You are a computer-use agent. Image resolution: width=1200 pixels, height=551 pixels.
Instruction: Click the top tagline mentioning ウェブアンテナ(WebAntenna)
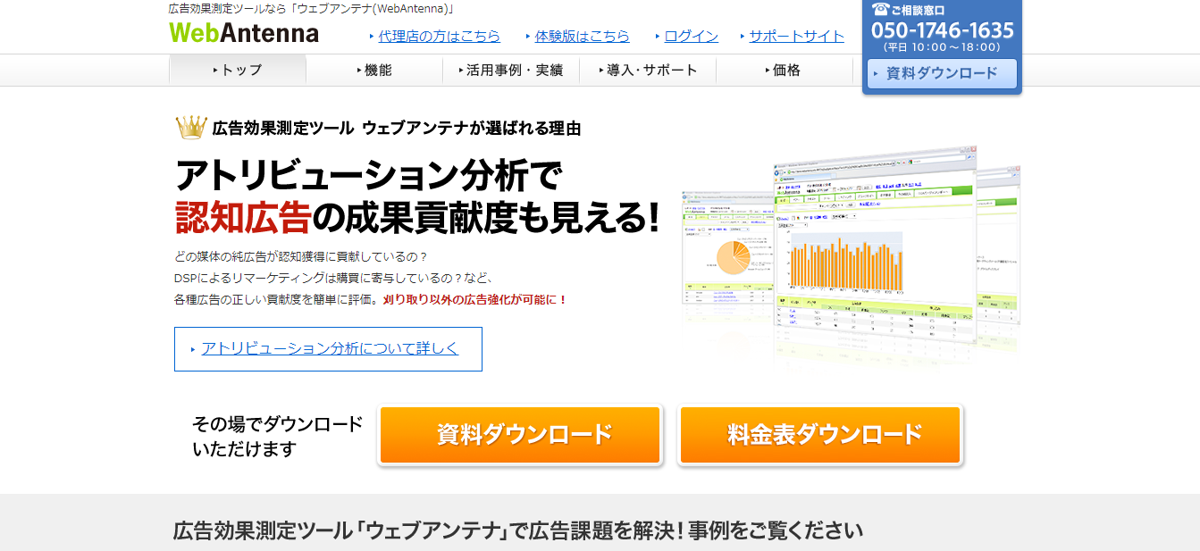(312, 9)
